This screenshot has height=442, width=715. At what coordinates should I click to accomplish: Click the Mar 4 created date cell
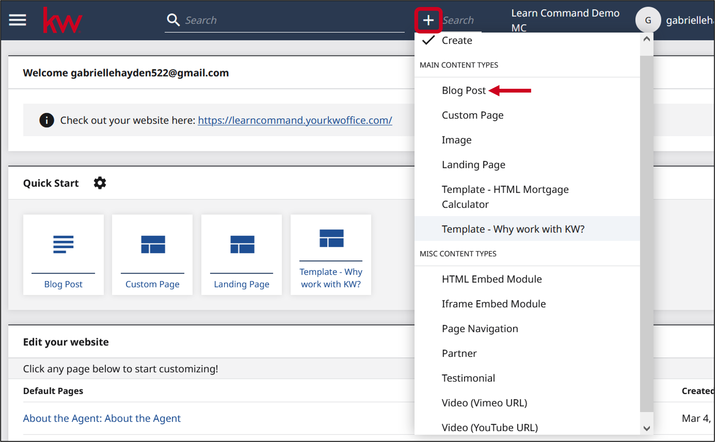click(696, 418)
